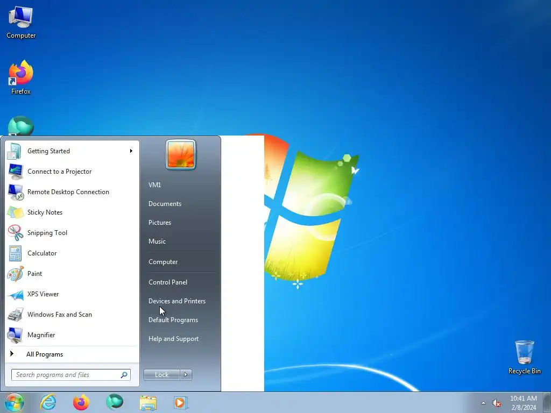Click the Connect to a Projector icon

tap(15, 172)
